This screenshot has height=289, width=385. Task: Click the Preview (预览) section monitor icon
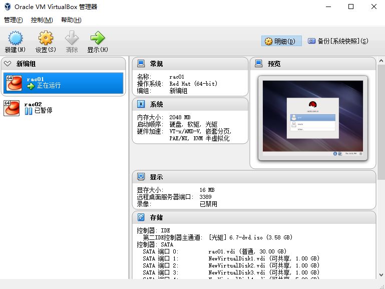pyautogui.click(x=259, y=64)
